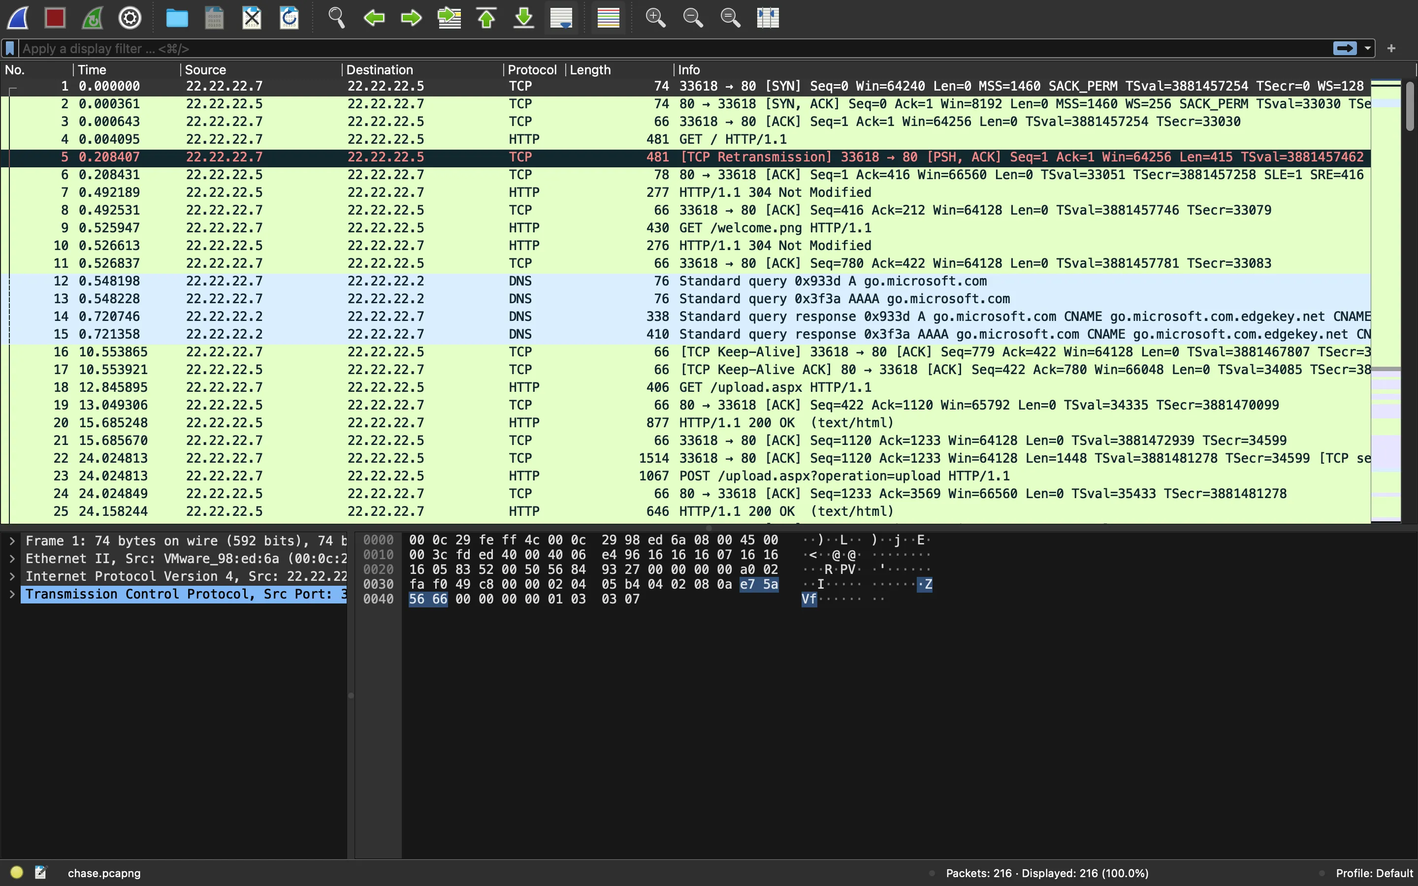Viewport: 1418px width, 886px height.
Task: Open capture file properties status icon
Action: click(x=40, y=873)
